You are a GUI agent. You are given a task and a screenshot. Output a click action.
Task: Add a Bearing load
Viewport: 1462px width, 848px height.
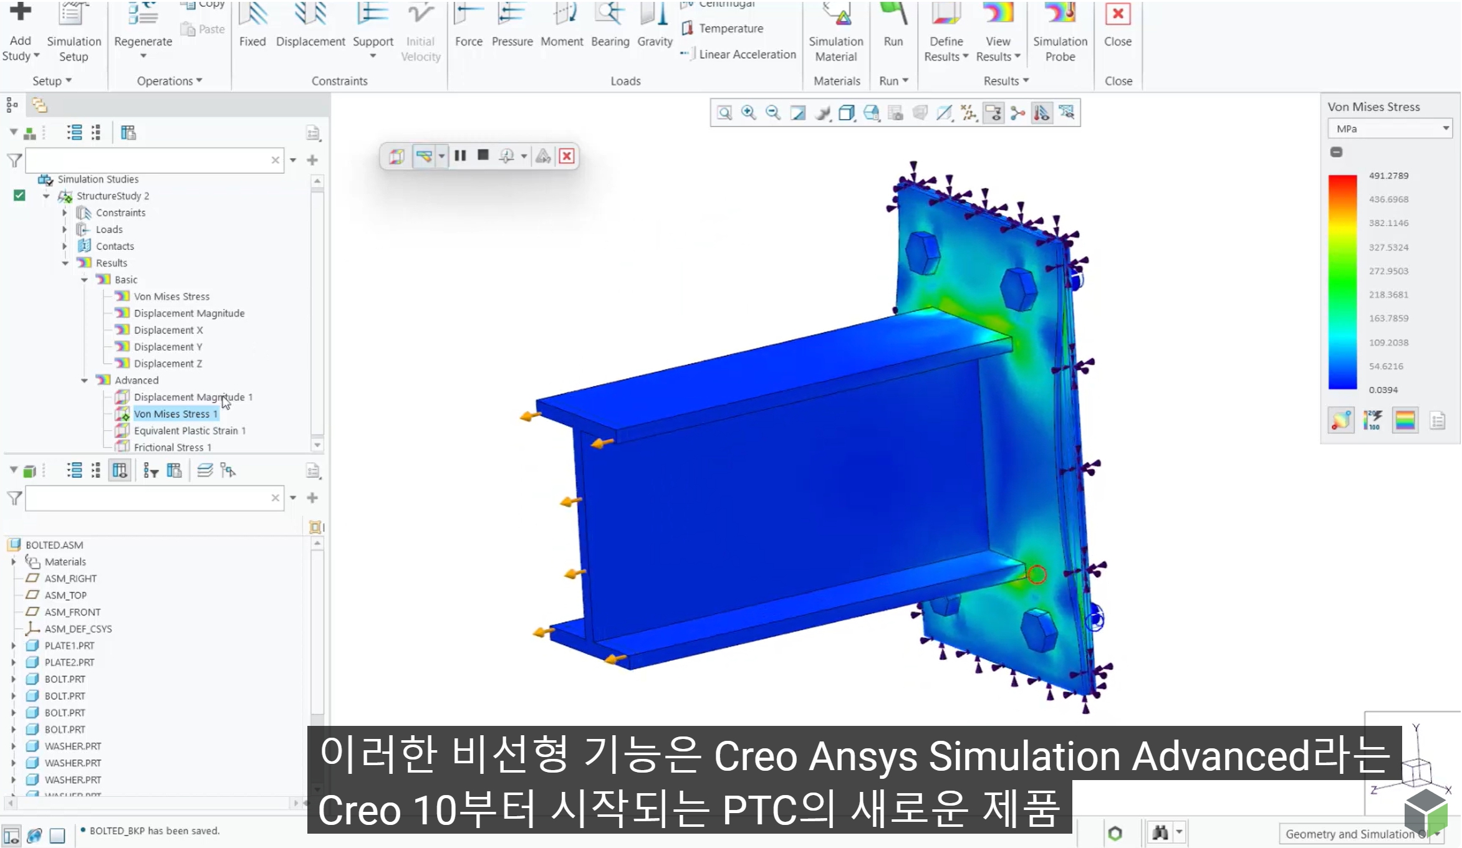point(610,25)
